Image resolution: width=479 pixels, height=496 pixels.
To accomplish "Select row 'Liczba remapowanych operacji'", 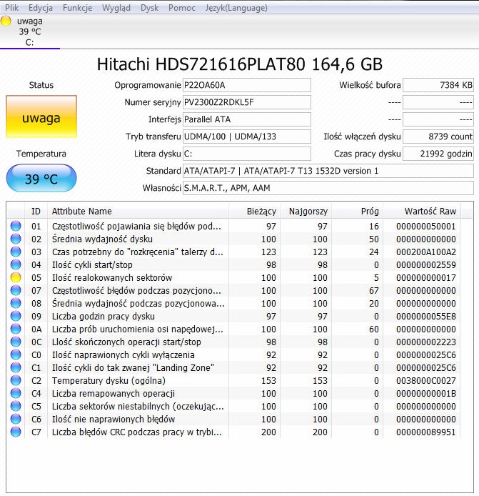I will tap(234, 393).
